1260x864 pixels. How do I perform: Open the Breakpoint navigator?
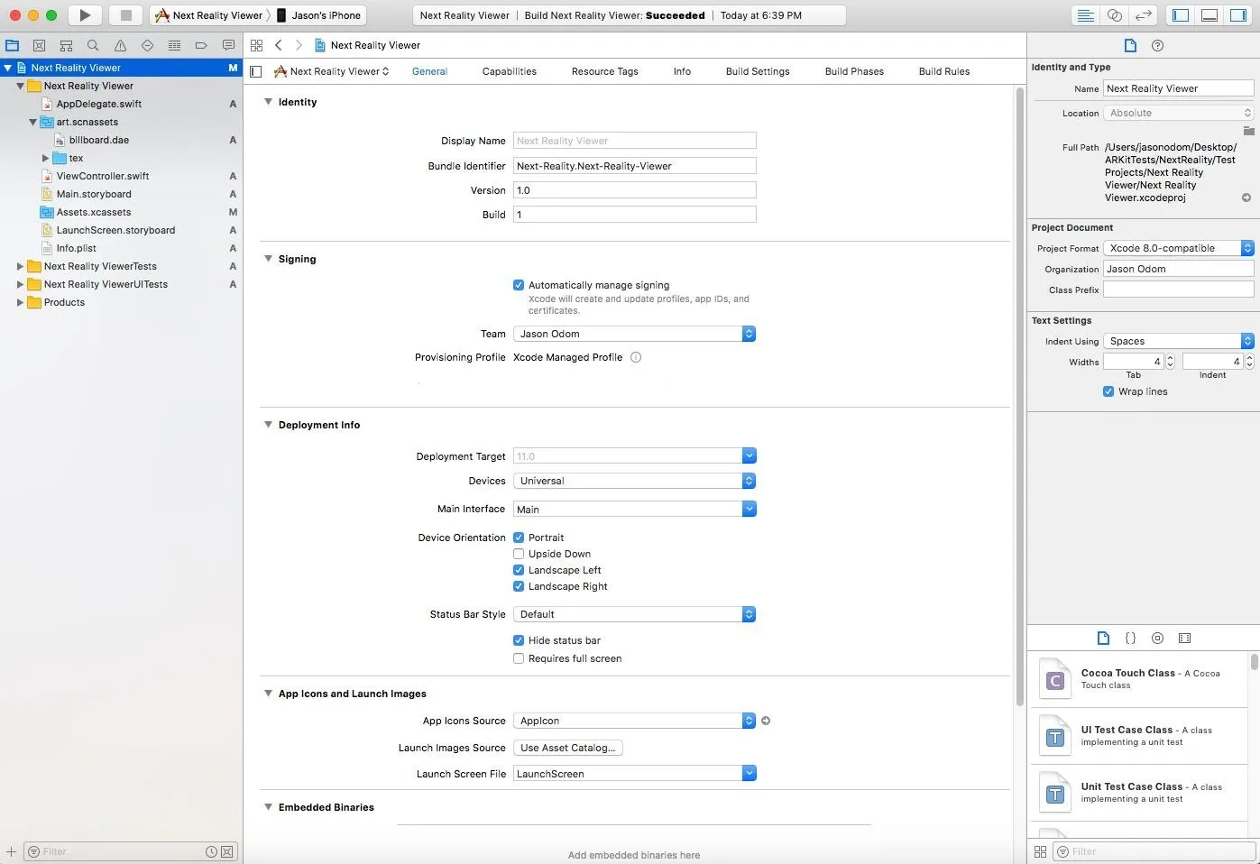(201, 45)
